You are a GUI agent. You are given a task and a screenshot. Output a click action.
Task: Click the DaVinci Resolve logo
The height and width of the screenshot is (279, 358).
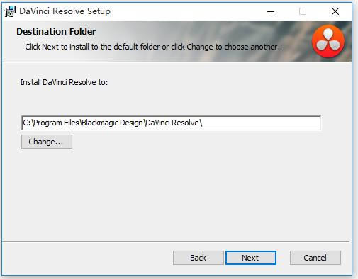(x=328, y=41)
